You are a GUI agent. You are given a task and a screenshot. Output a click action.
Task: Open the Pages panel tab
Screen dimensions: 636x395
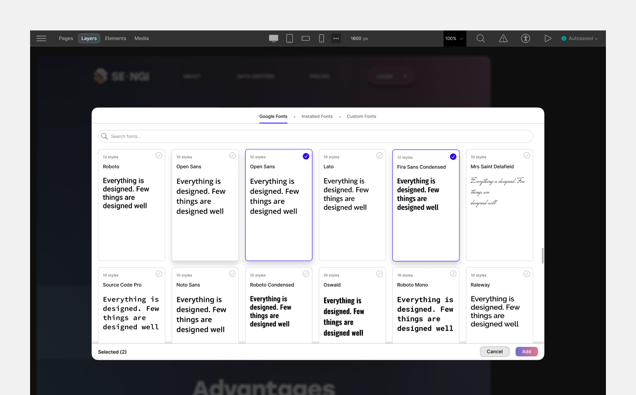66,38
